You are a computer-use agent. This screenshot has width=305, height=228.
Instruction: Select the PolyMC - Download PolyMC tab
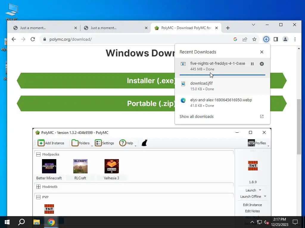point(186,28)
